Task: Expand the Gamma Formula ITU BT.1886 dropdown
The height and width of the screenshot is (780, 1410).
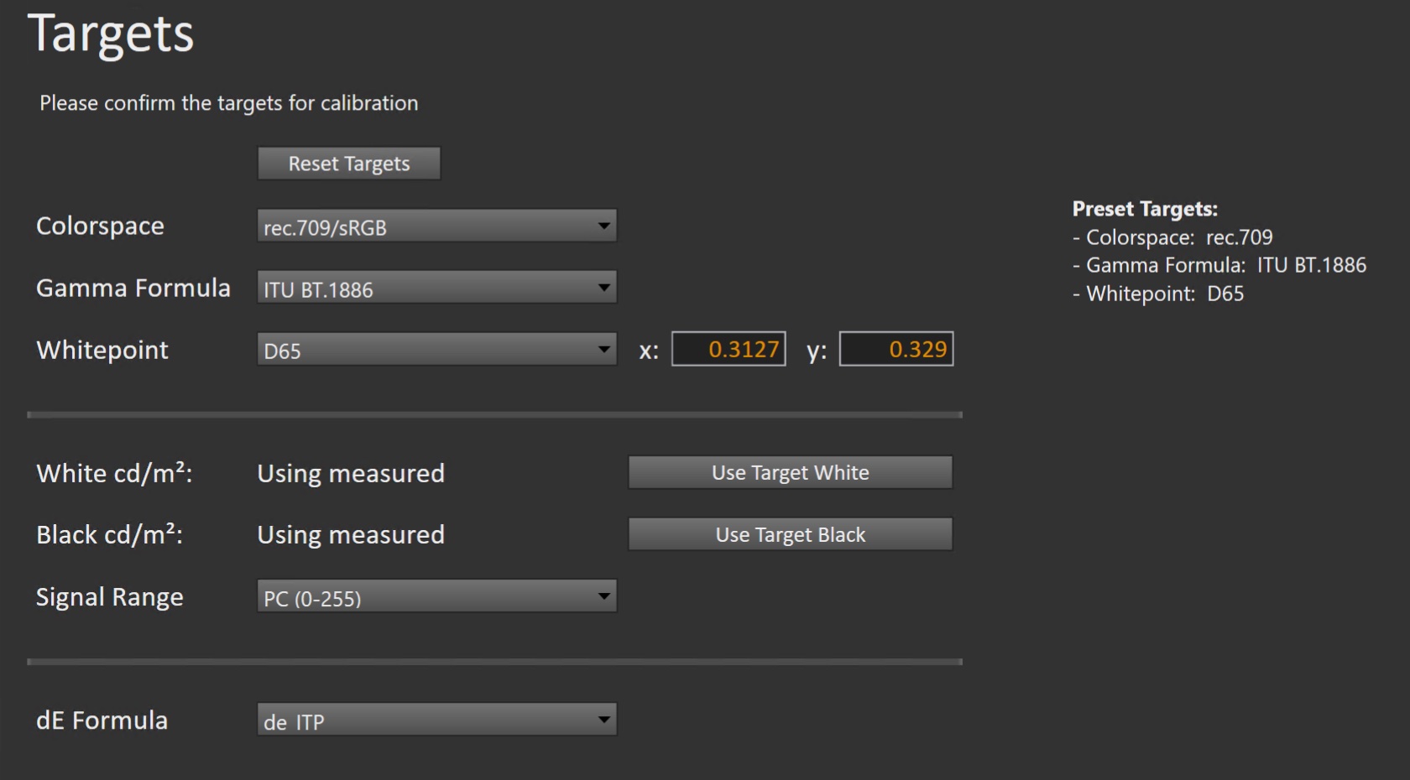Action: [x=436, y=288]
